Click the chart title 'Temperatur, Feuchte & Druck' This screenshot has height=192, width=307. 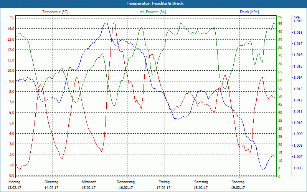tap(155, 3)
